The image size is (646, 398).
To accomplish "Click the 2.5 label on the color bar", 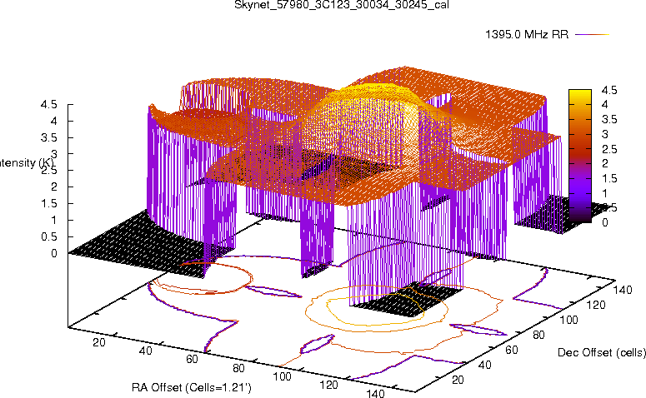I will tap(609, 149).
